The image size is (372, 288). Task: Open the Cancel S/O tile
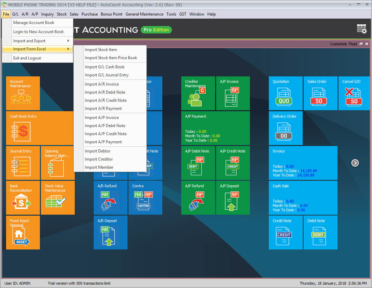point(354,93)
